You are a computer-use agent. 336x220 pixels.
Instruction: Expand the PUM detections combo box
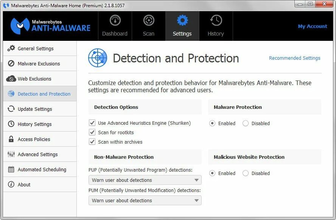[145, 200]
